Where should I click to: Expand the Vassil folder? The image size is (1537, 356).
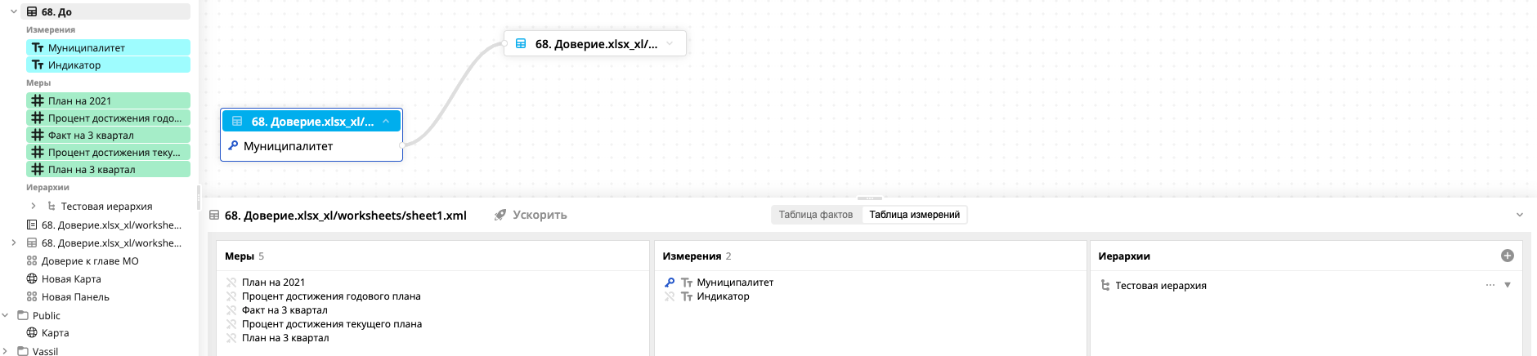[x=5, y=351]
